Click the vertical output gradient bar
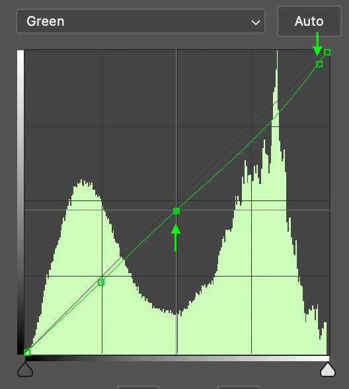The height and width of the screenshot is (389, 349). [x=20, y=202]
